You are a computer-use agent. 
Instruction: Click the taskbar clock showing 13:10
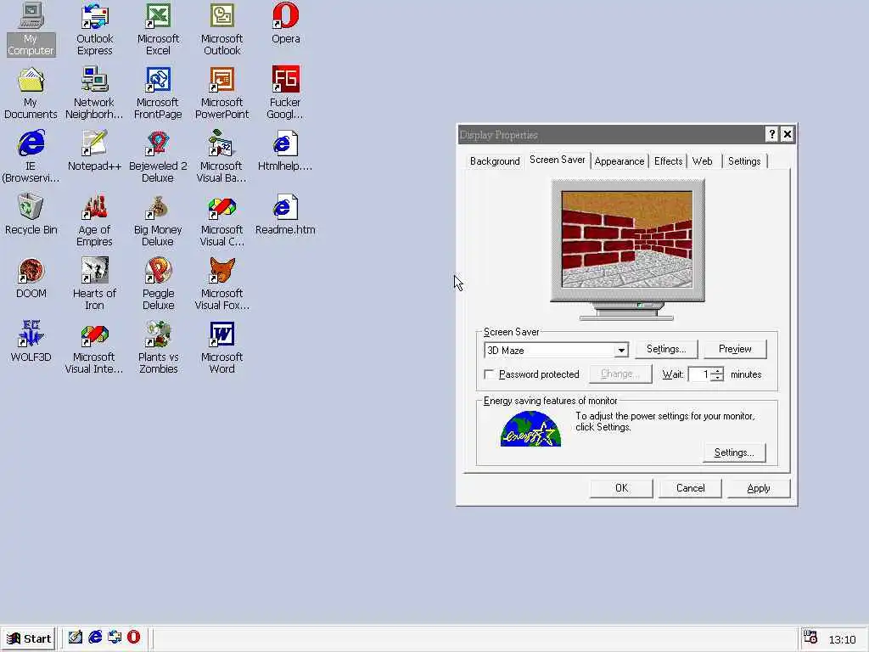pos(842,640)
